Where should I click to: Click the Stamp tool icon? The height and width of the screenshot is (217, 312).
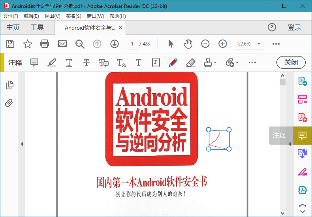[x=208, y=62]
